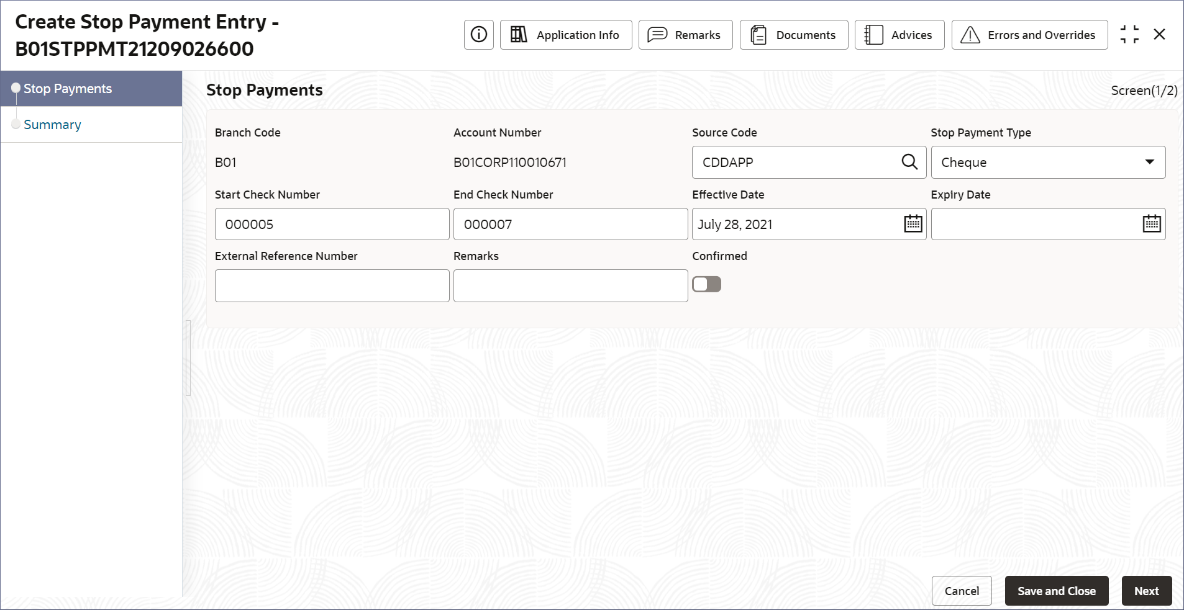Close the Stop Payment Entry dialog
The image size is (1184, 610).
point(1159,34)
